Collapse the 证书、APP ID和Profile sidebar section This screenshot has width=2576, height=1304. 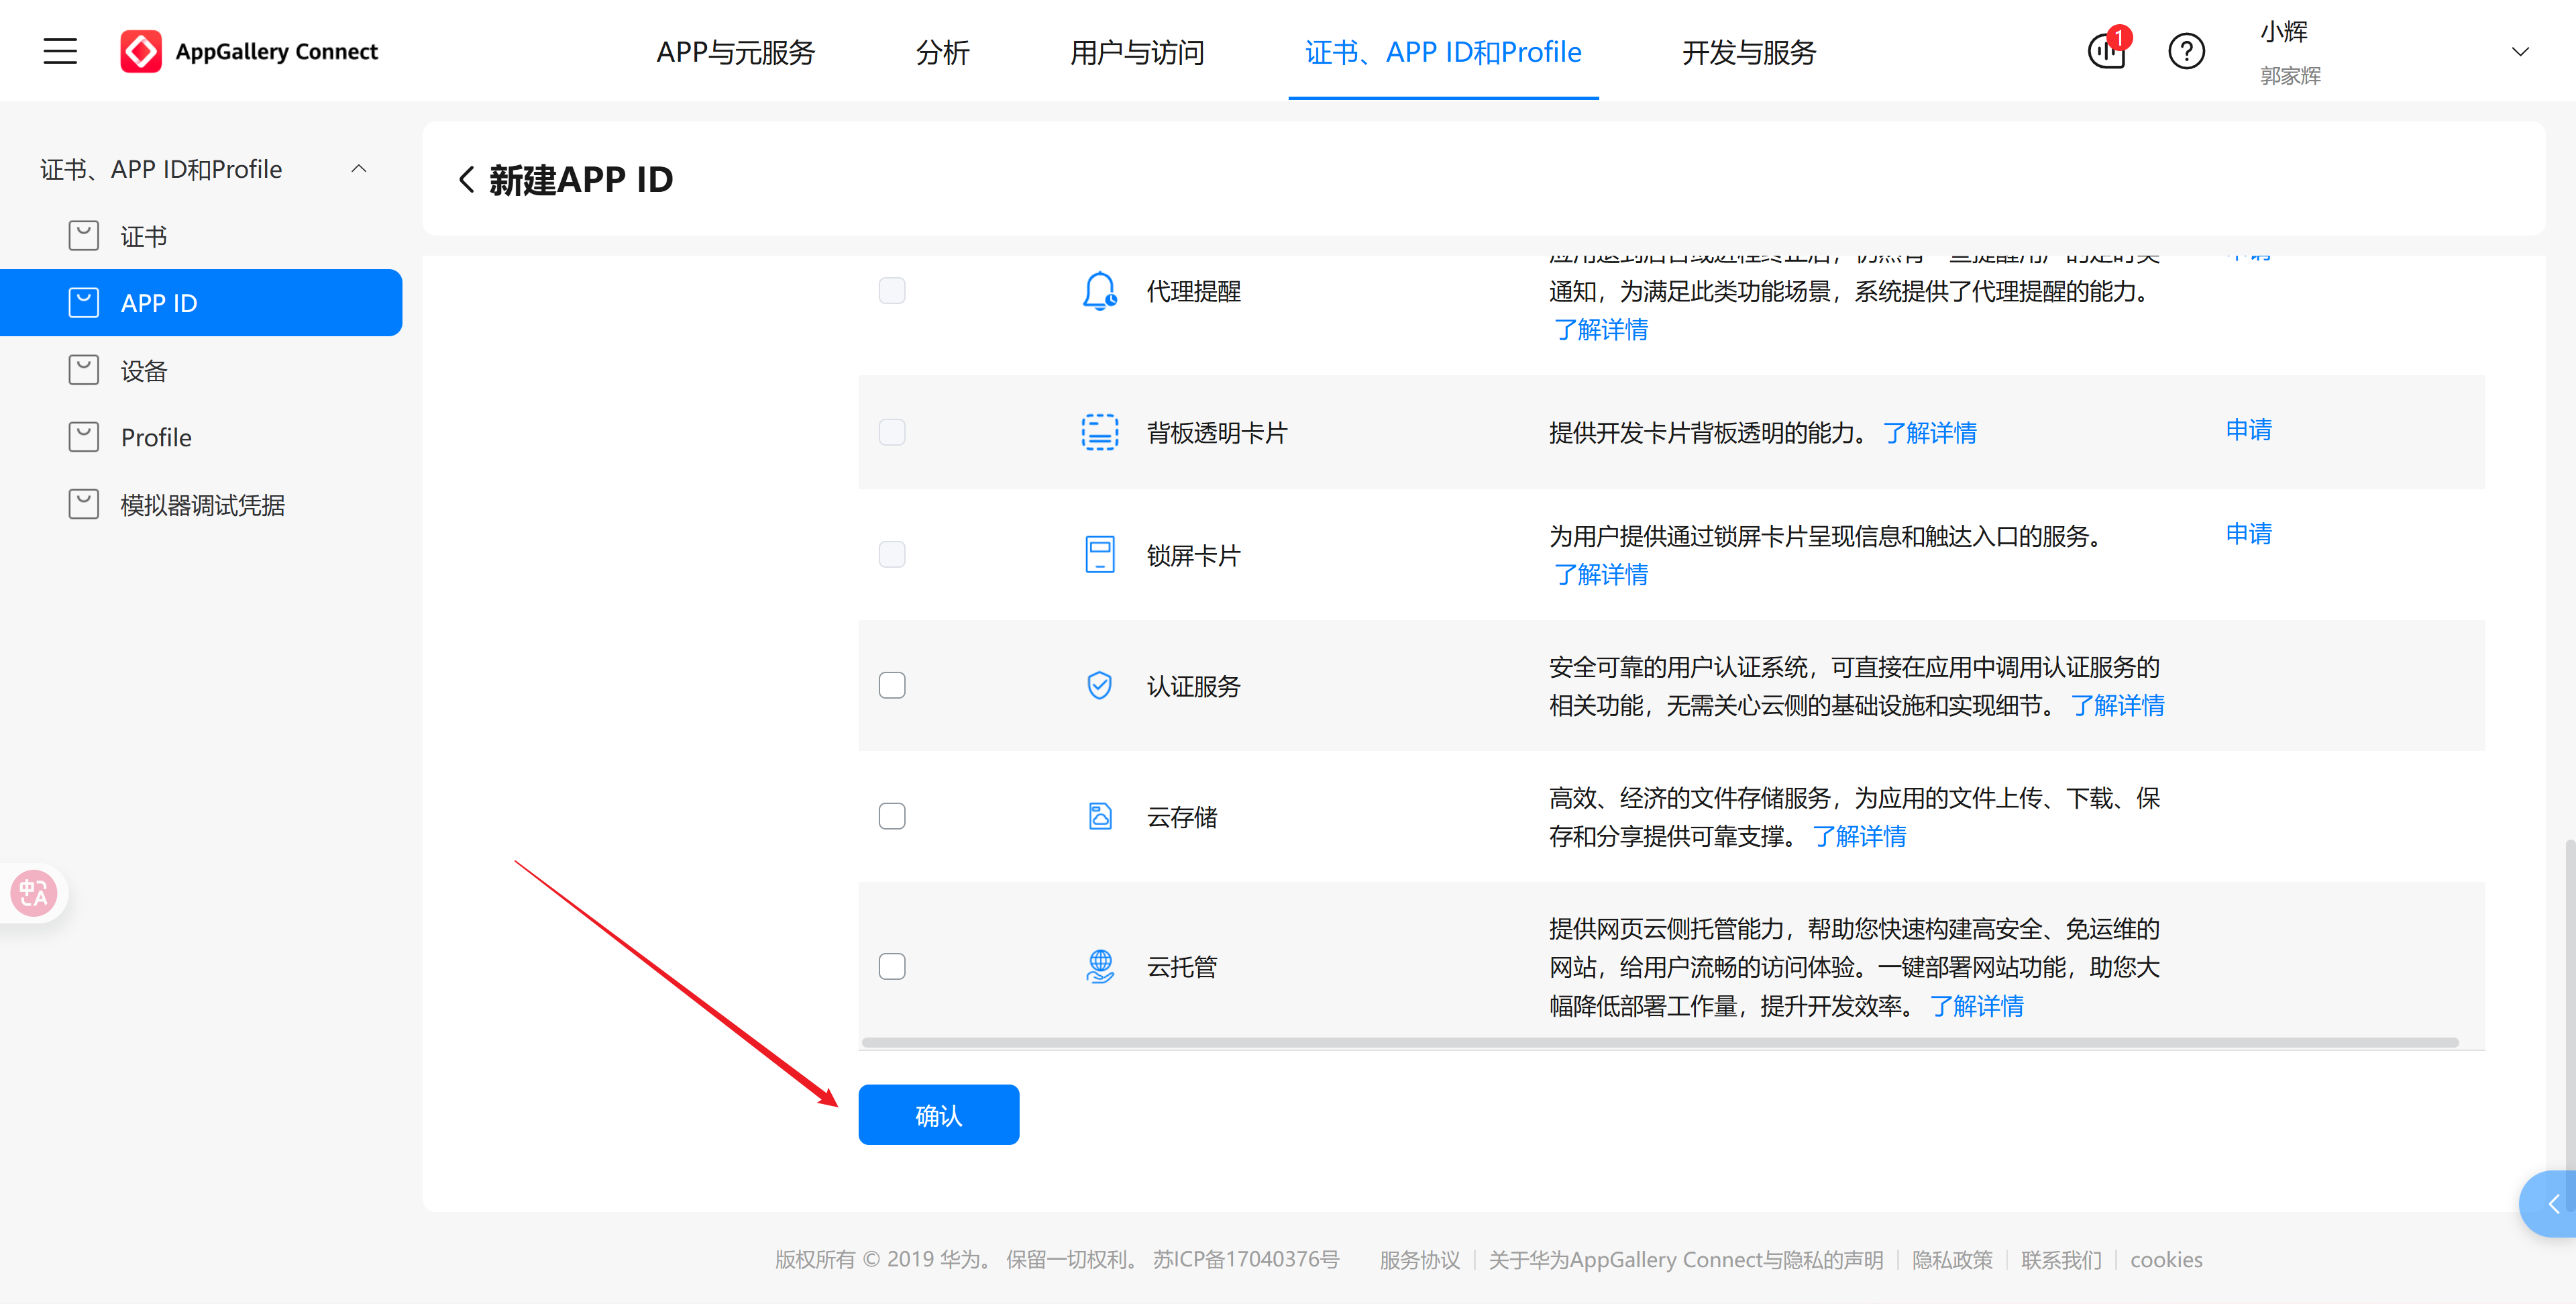click(359, 168)
